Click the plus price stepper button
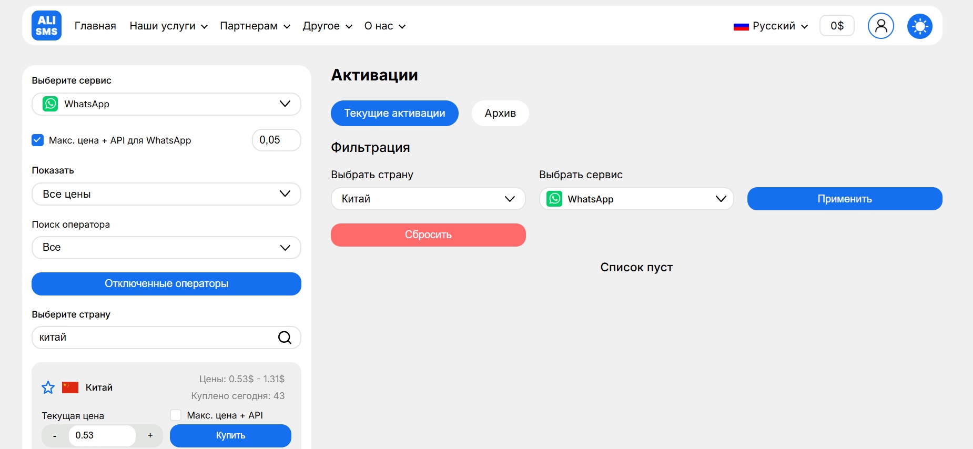The image size is (973, 449). click(150, 435)
